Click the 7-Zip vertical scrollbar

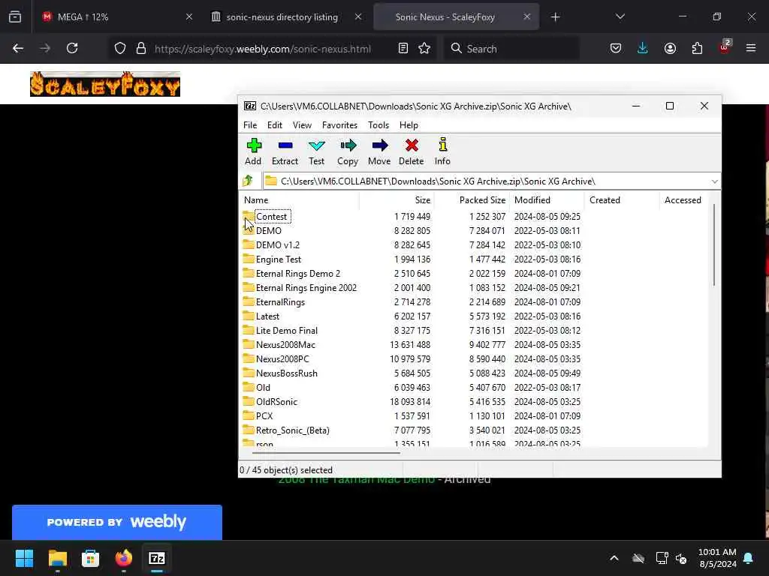point(714,245)
